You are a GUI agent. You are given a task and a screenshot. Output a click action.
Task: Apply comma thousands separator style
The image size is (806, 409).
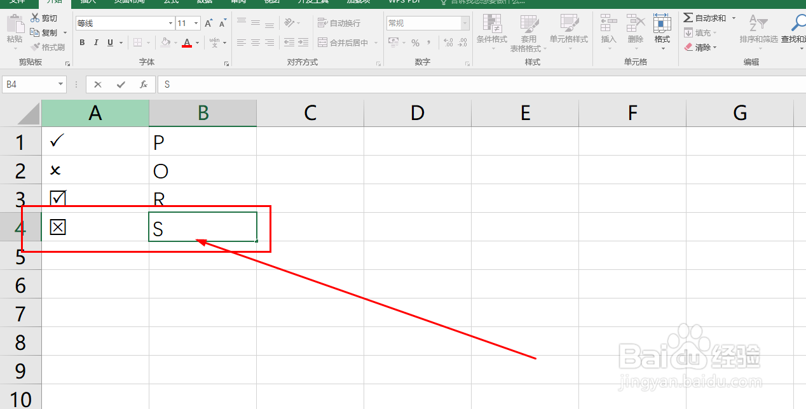click(429, 43)
